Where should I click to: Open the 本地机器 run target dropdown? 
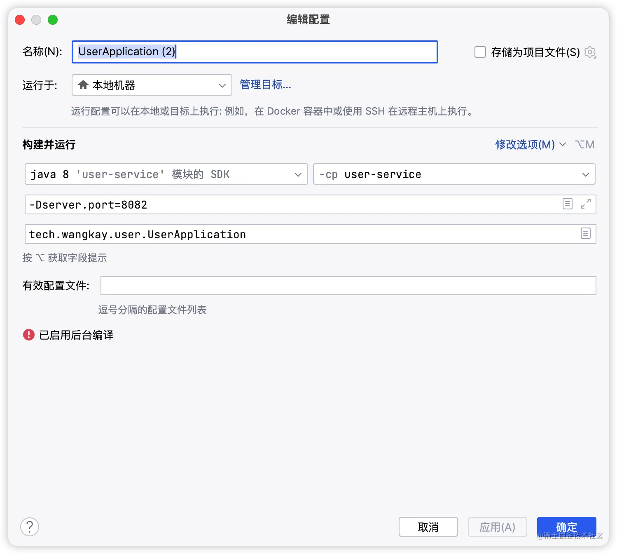(152, 85)
